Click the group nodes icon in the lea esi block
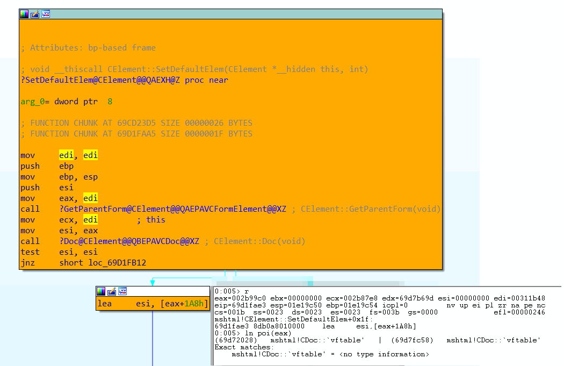The width and height of the screenshot is (564, 366). (x=122, y=291)
